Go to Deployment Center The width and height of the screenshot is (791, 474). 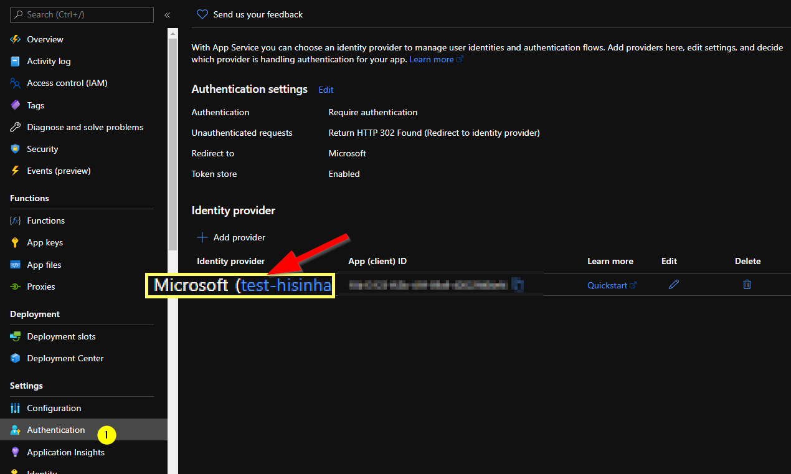(83, 358)
